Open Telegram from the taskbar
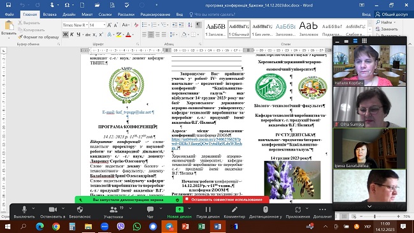The image size is (414, 233). (169, 227)
